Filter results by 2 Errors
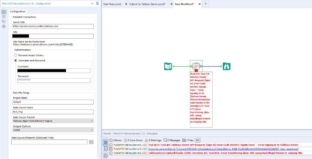 pos(116,140)
